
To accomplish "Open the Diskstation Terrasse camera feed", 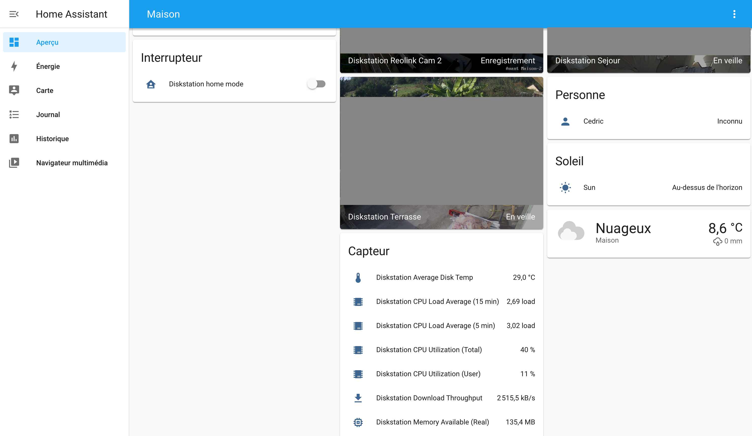I will 441,153.
